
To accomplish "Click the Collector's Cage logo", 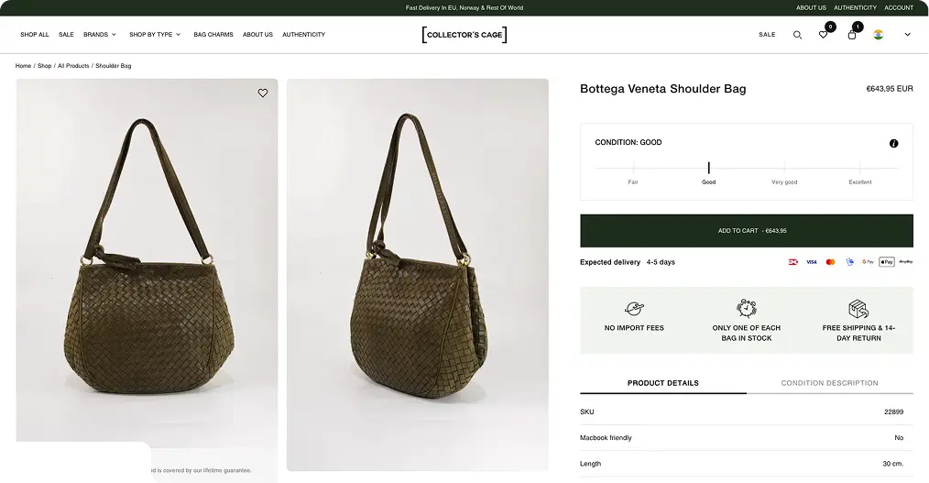I will click(x=464, y=35).
